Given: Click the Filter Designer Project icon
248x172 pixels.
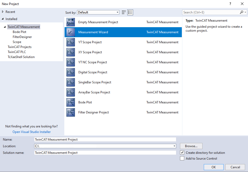Looking at the screenshot, I should [71, 112].
